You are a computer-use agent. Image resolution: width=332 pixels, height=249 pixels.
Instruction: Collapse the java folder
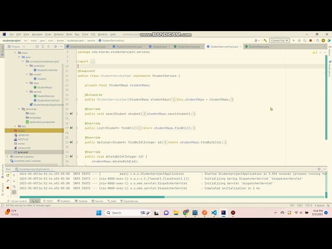coord(19,57)
